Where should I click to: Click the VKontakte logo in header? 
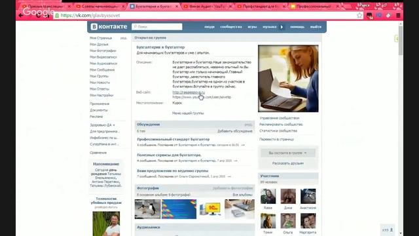pos(109,26)
